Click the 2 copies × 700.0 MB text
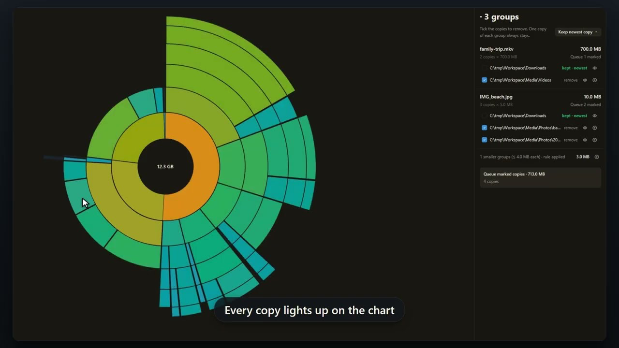 (498, 57)
